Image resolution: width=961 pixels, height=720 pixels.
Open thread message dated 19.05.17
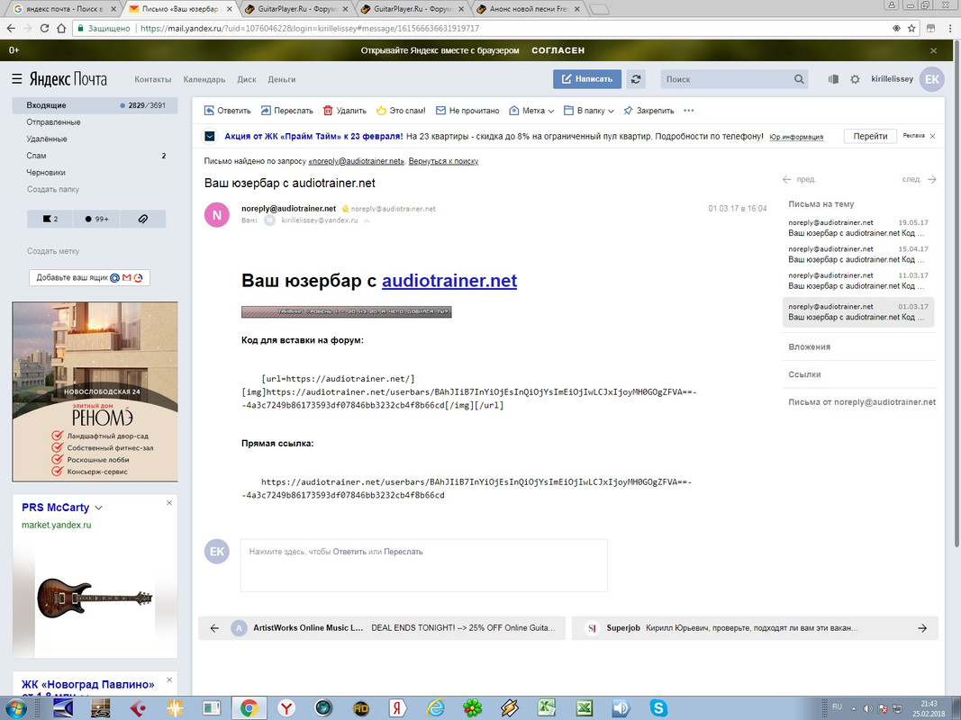tap(858, 228)
